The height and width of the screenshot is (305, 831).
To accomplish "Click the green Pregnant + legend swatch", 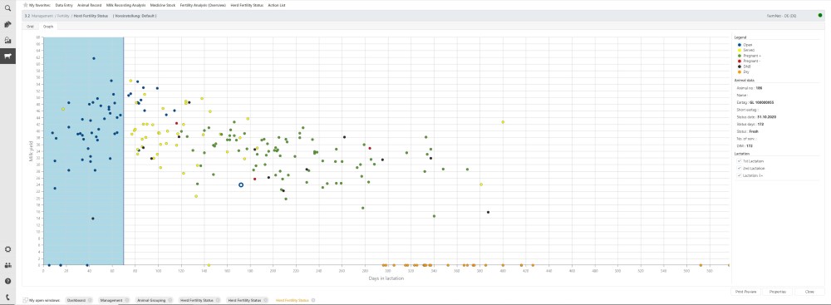I will tap(740, 56).
